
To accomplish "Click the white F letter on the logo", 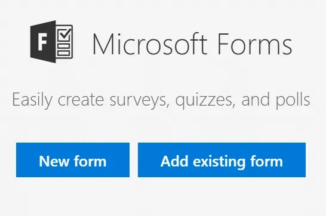I will click(42, 42).
